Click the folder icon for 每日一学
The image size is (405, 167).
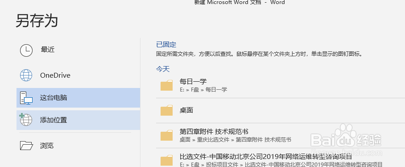(x=167, y=85)
